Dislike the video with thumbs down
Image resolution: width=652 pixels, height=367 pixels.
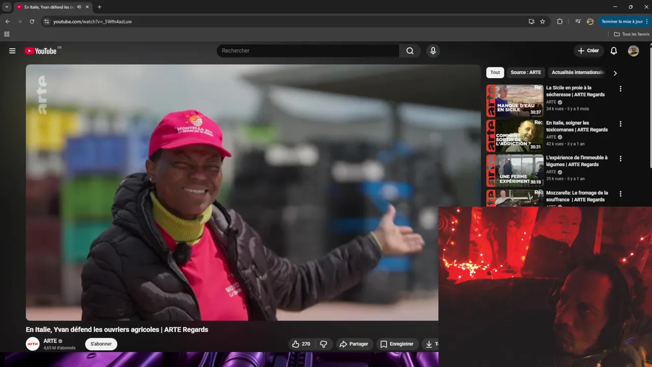point(323,344)
